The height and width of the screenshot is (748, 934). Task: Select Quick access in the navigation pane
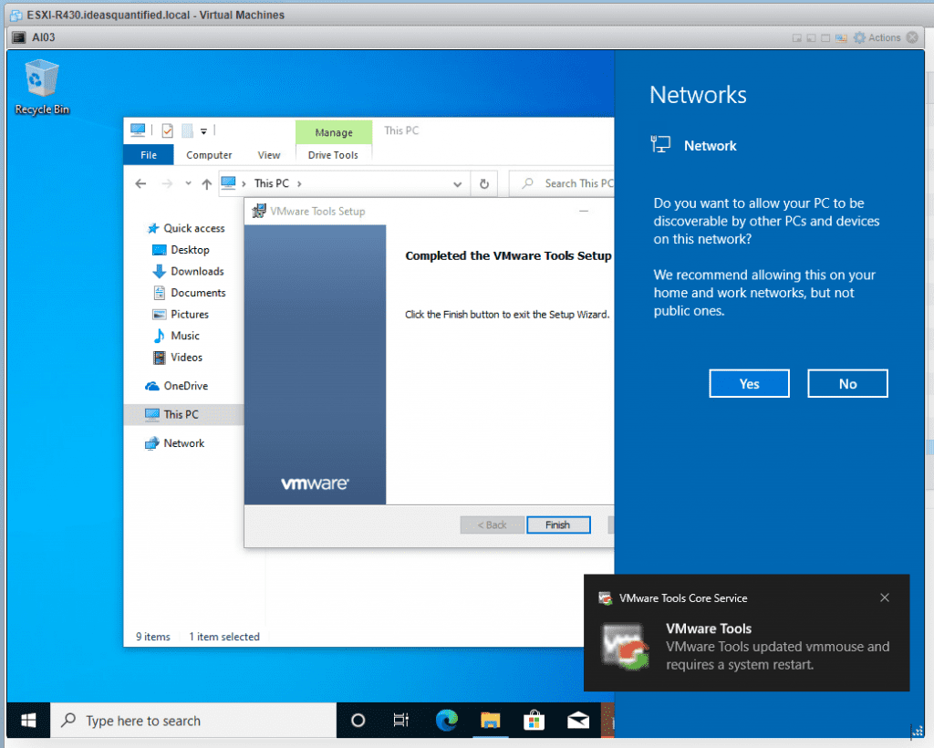186,228
